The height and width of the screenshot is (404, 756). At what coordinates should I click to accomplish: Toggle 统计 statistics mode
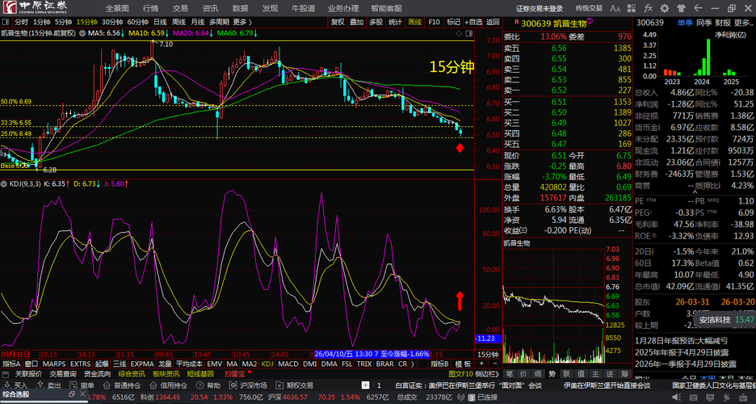[395, 22]
